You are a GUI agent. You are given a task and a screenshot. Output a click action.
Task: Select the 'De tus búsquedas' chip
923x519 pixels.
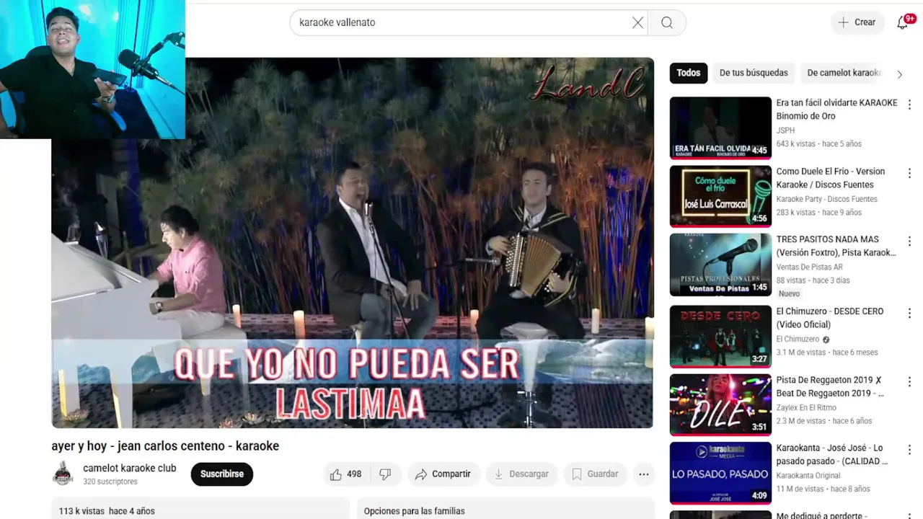(x=754, y=73)
